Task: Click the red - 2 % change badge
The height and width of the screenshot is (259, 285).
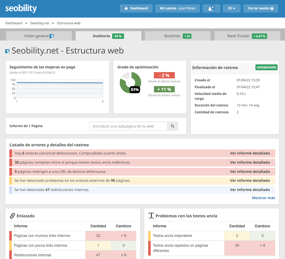Action: [164, 75]
